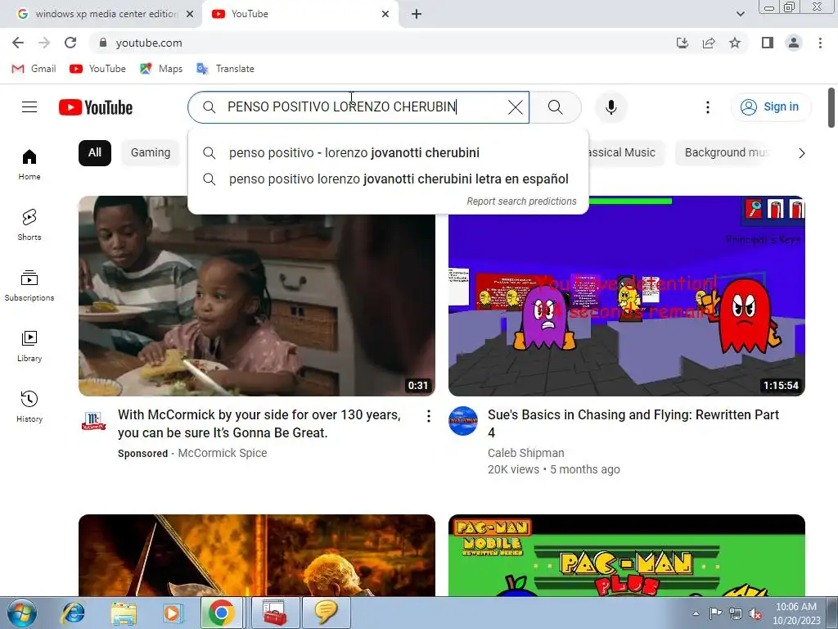Click the 'With McCormick by your side' title
This screenshot has height=629, width=838.
(x=259, y=423)
